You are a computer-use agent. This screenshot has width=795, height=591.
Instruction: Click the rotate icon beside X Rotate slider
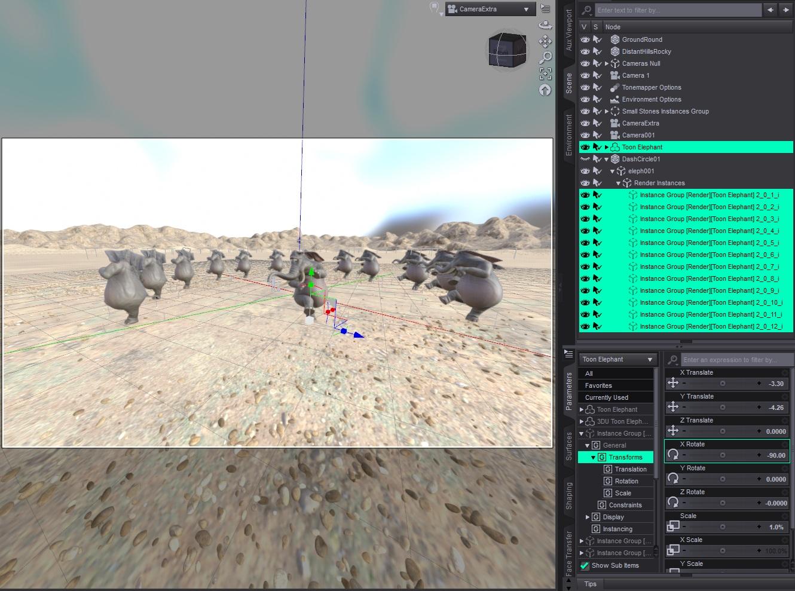[x=673, y=455]
